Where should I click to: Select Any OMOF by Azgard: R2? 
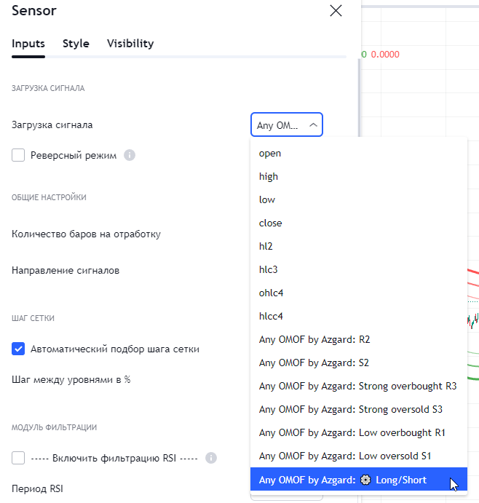point(314,339)
